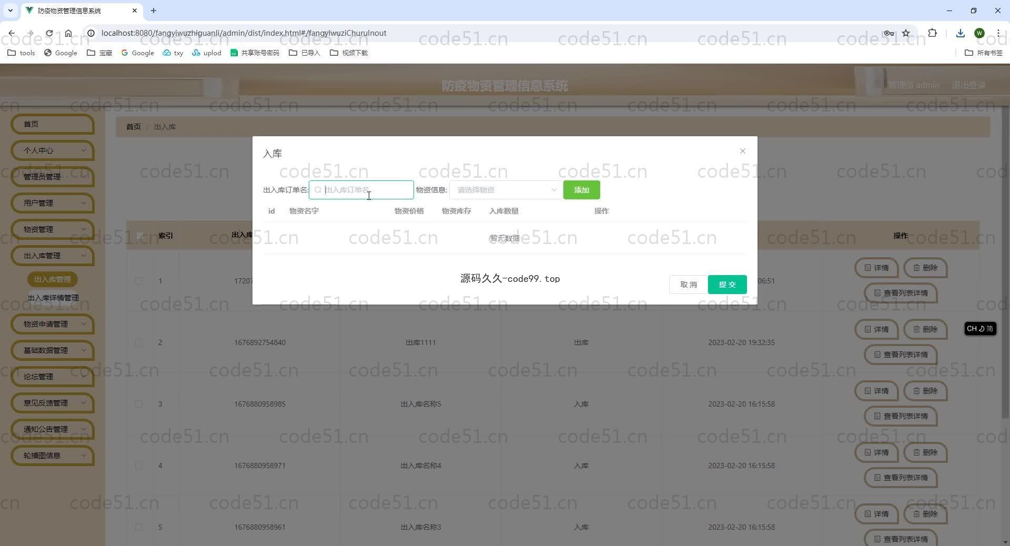Click the search icon in order name field
Image resolution: width=1010 pixels, height=546 pixels.
318,190
